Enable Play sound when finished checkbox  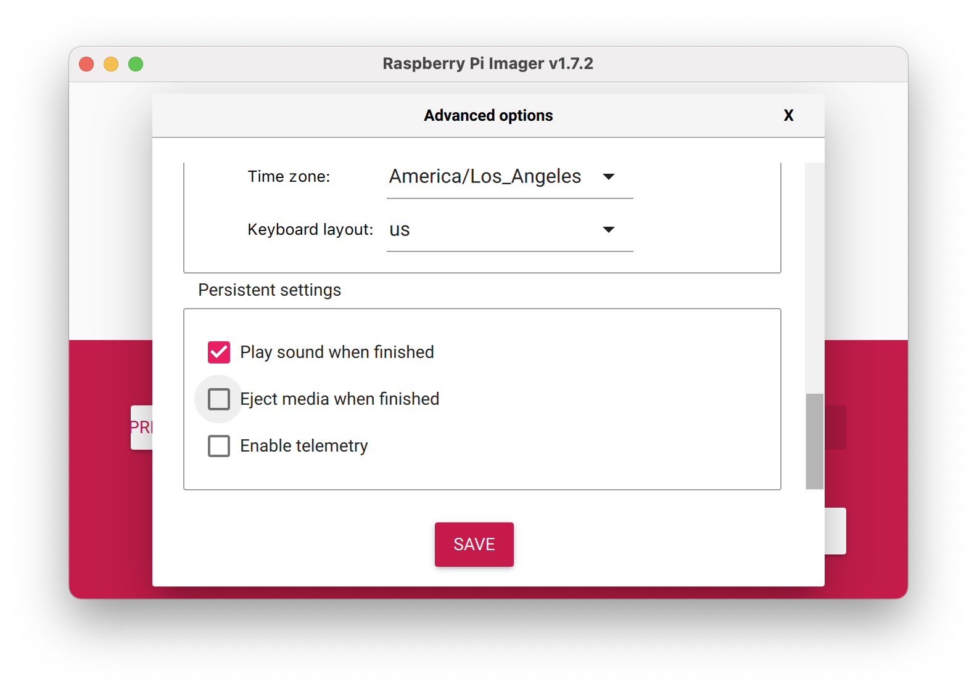tap(219, 352)
